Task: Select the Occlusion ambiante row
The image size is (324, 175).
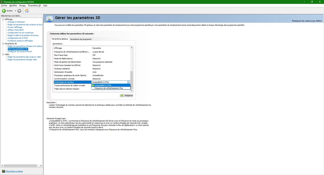Action: pos(92,69)
